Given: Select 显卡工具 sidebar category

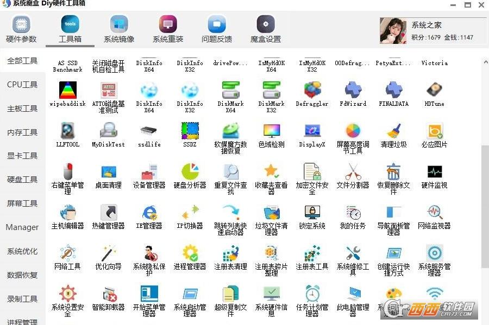Looking at the screenshot, I should [x=22, y=156].
